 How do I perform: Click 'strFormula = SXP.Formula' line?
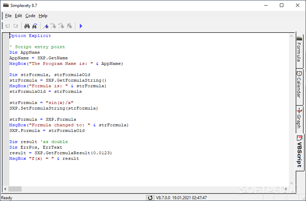coord(43,119)
